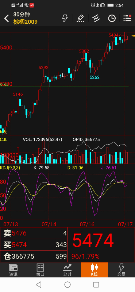Select the pencil drawing tool icon
This screenshot has height=292, width=135.
(x=80, y=19)
